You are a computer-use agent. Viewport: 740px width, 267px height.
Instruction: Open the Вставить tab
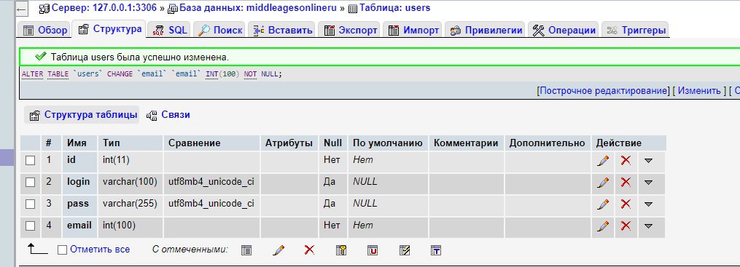point(282,30)
